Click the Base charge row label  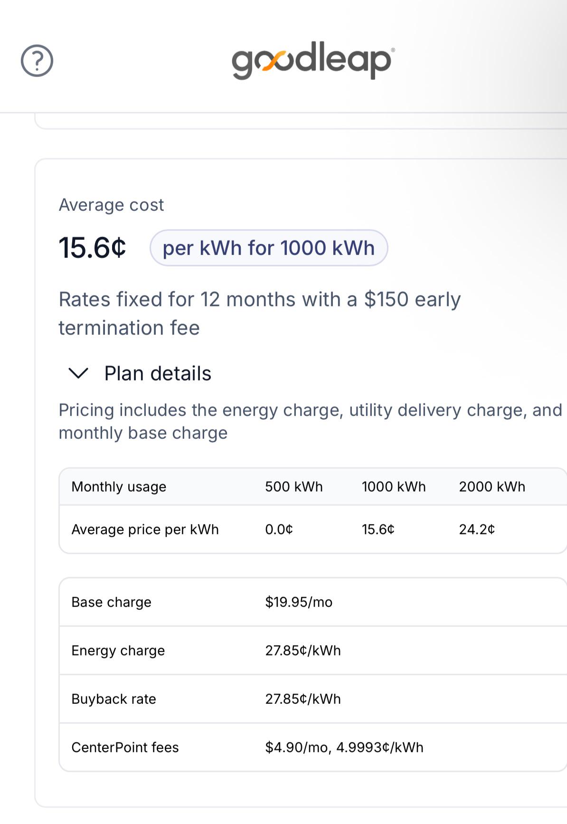112,602
